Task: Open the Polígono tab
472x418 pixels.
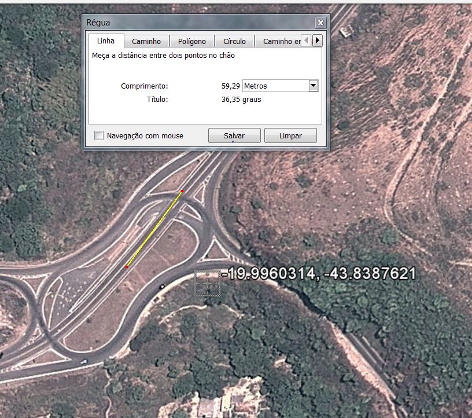Action: [191, 41]
